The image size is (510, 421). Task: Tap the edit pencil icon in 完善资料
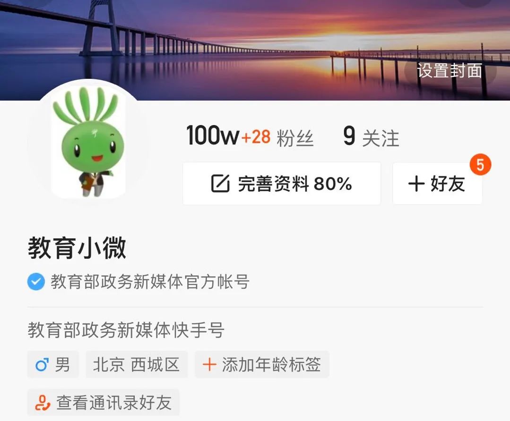pos(220,184)
